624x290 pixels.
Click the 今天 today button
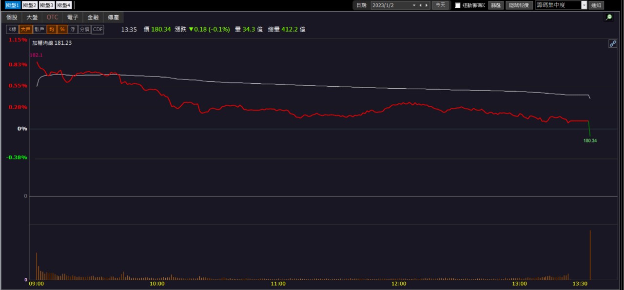440,5
